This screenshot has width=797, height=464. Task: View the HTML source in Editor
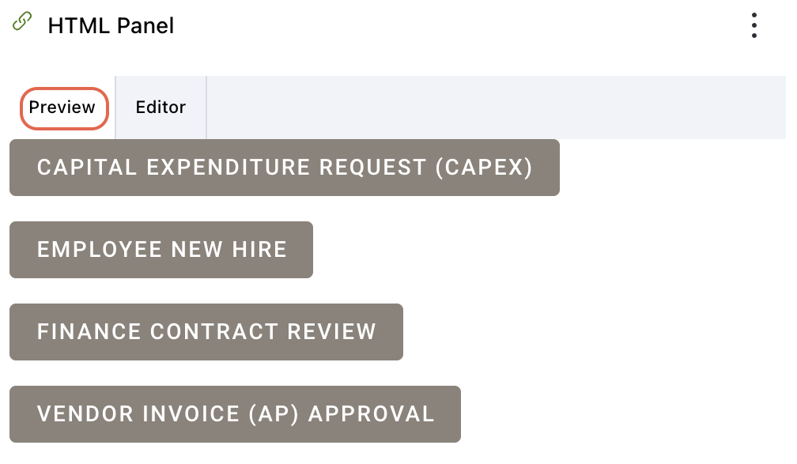[x=161, y=108]
